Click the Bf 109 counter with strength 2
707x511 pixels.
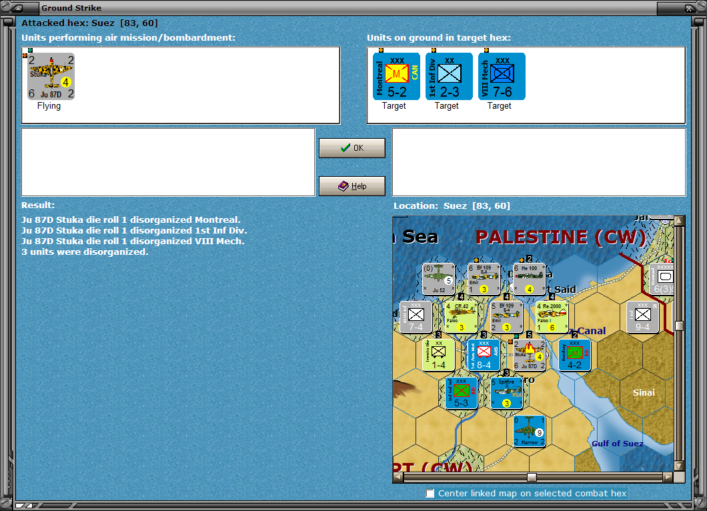tap(507, 317)
